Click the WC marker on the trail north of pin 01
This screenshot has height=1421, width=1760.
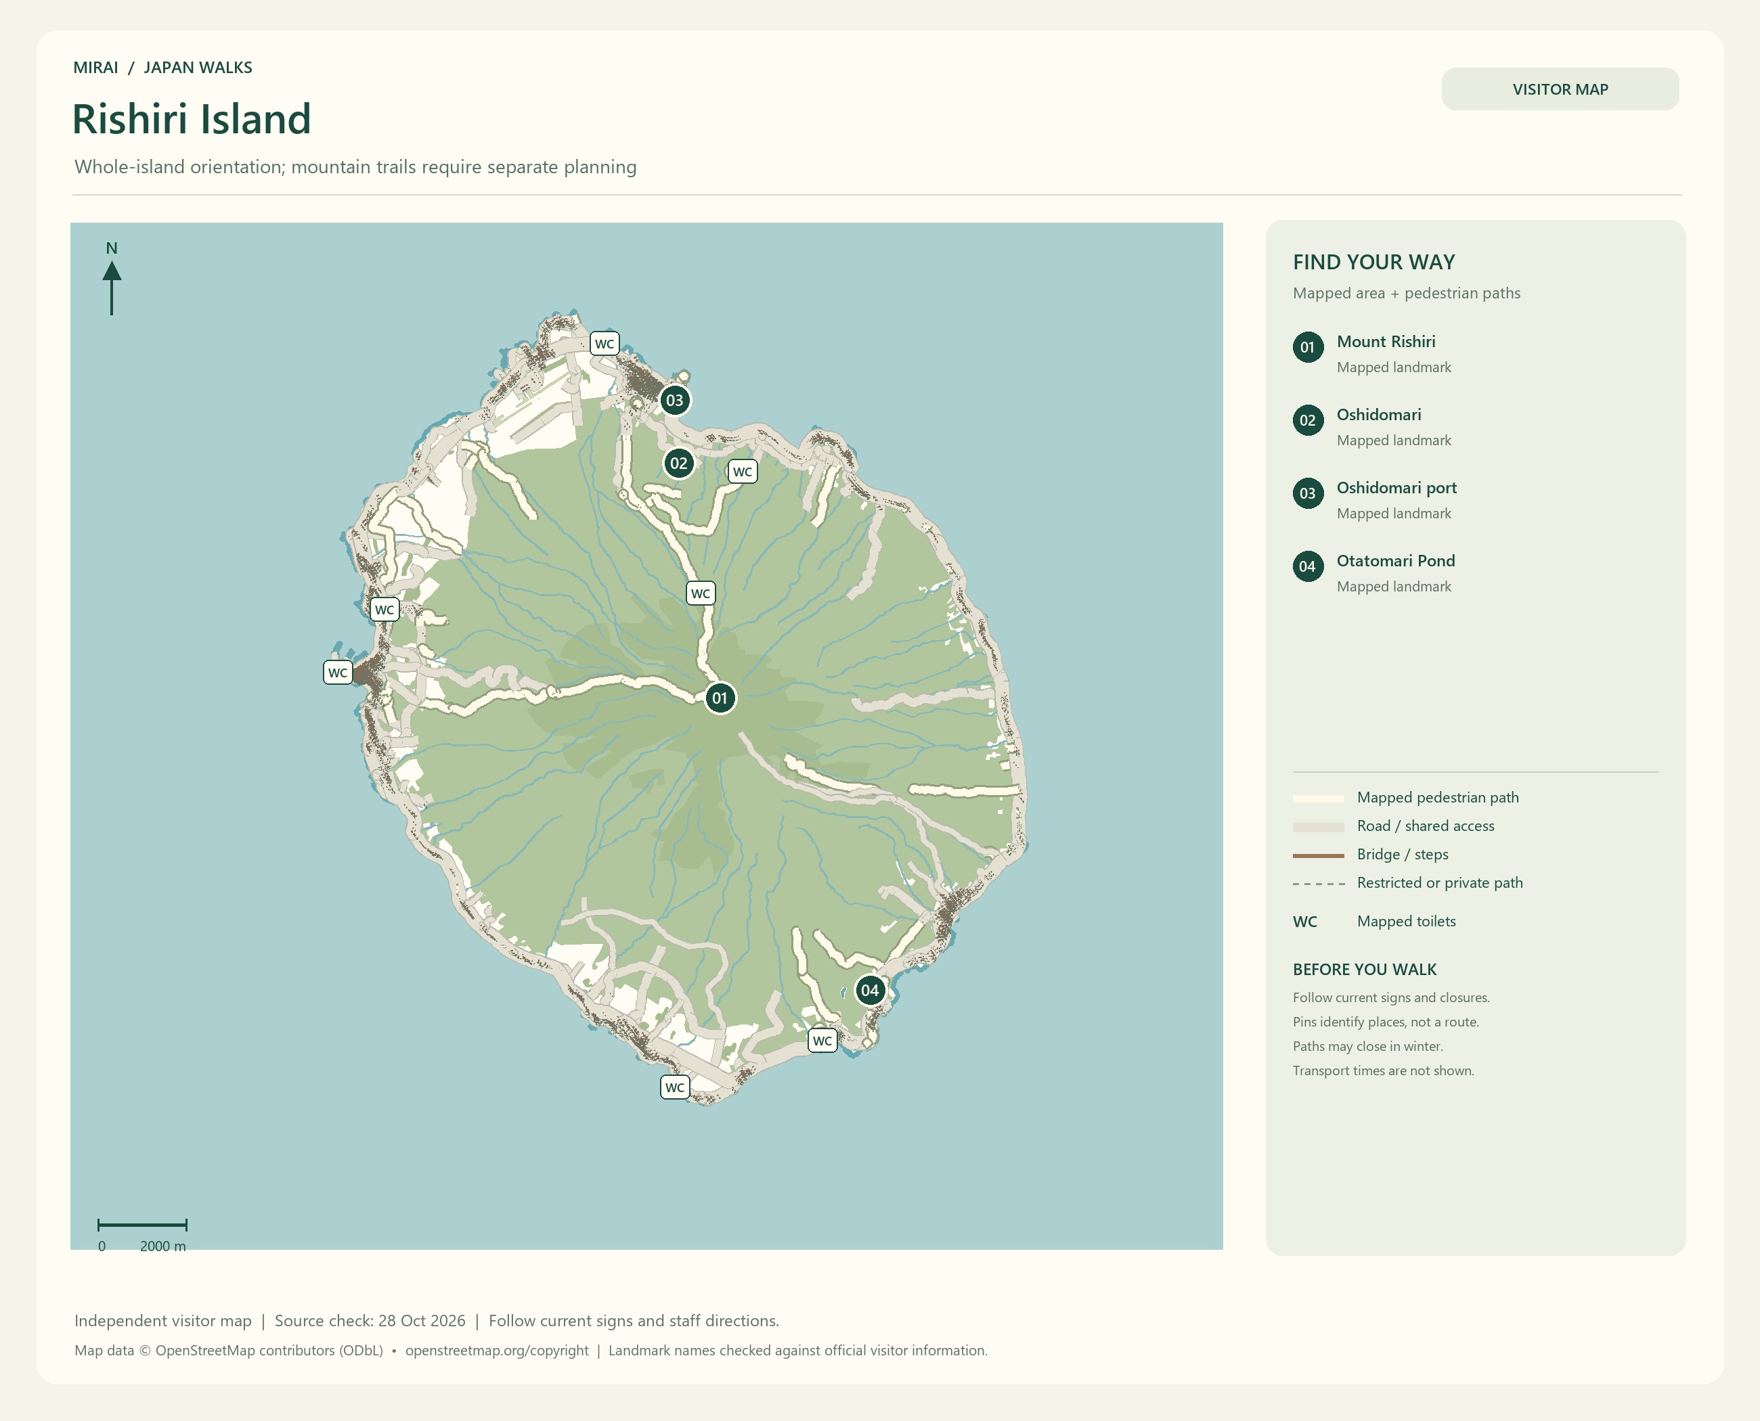701,593
